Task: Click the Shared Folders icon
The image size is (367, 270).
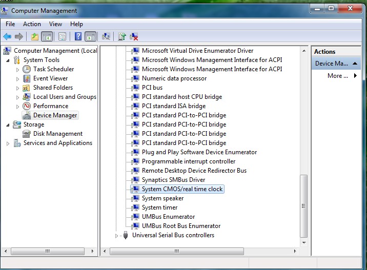Action: pyautogui.click(x=26, y=88)
